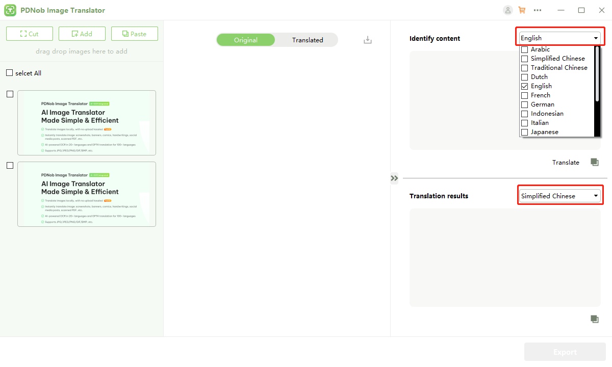The image size is (612, 367).
Task: Uncheck the English language checkbox
Action: tap(524, 86)
